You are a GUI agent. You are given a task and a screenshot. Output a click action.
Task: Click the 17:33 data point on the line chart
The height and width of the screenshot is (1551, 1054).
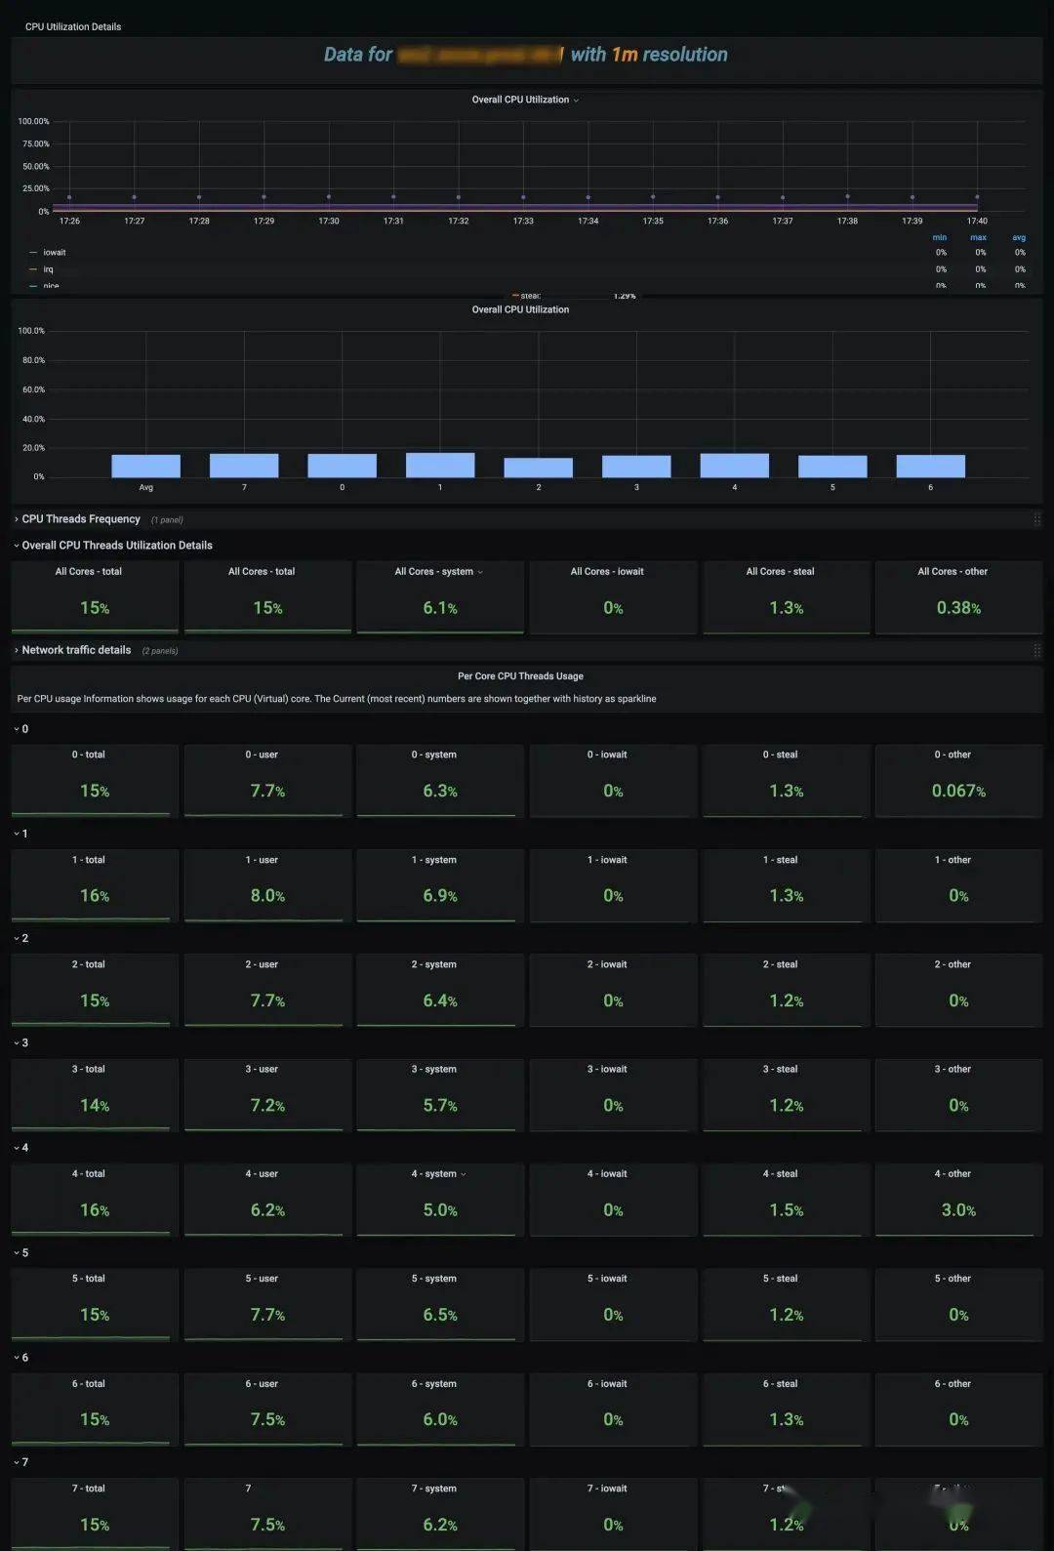tap(523, 197)
